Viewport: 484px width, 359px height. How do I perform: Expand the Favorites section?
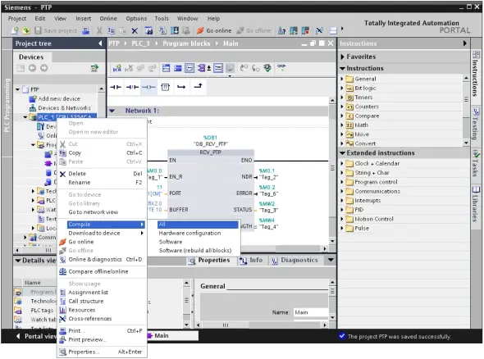(342, 57)
